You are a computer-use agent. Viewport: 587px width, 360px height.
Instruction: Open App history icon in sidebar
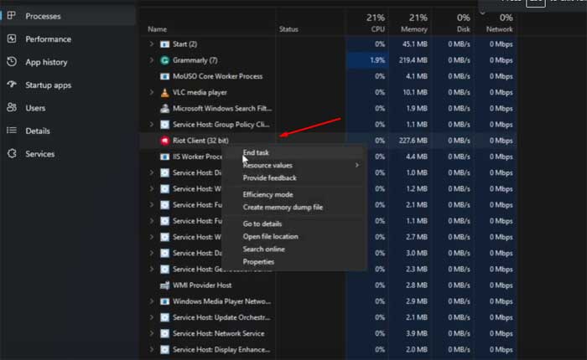[x=12, y=62]
